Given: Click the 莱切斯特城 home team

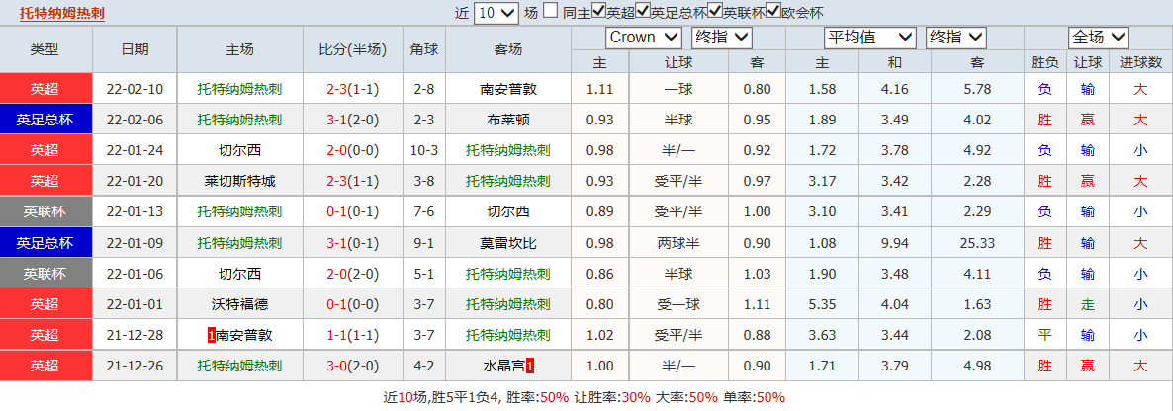Looking at the screenshot, I should coord(239,181).
